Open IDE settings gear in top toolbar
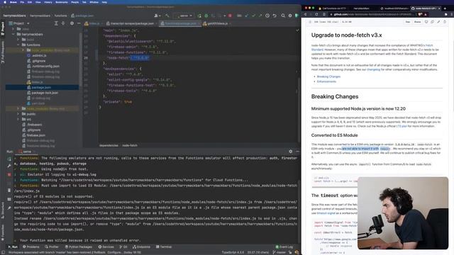This screenshot has height=255, width=454. [x=290, y=16]
